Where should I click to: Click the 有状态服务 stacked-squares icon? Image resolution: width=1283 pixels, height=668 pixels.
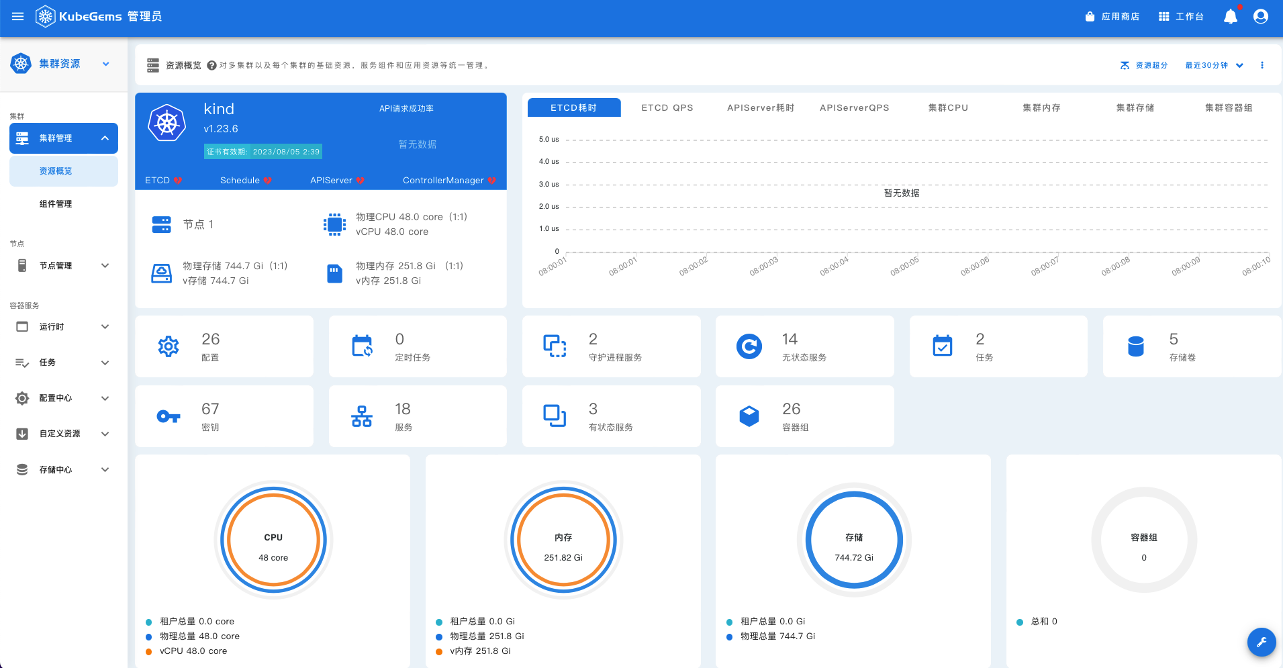[555, 416]
